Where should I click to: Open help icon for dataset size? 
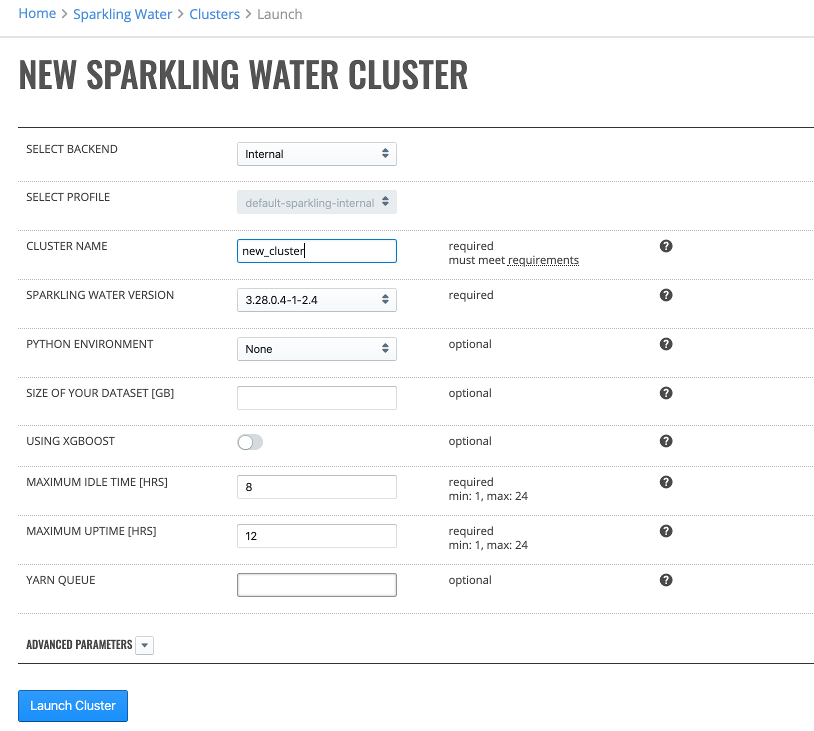pos(665,393)
